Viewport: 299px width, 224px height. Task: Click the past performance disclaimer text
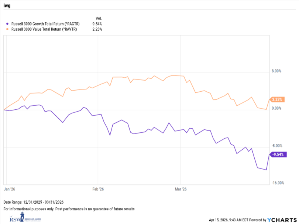(69, 209)
